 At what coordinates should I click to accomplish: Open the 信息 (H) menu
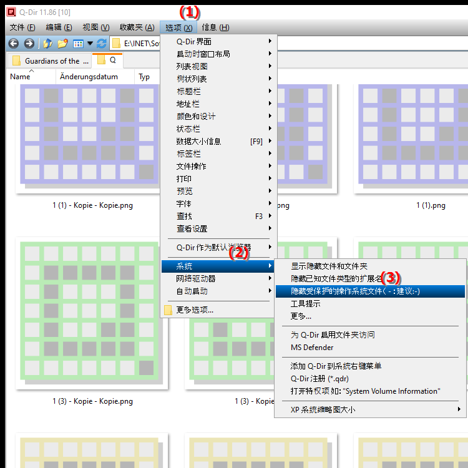(215, 27)
